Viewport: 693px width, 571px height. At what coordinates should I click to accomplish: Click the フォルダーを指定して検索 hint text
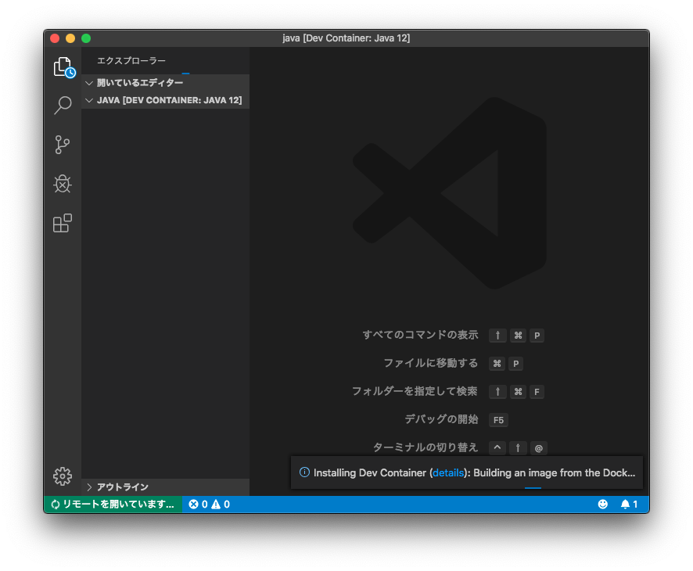(x=415, y=391)
